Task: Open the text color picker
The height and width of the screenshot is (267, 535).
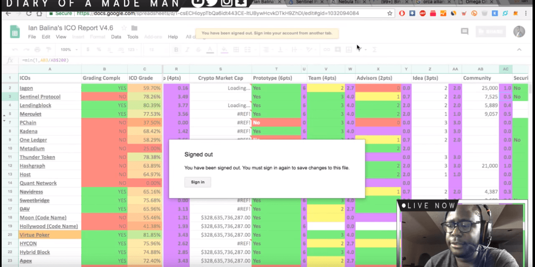Action: click(x=210, y=49)
